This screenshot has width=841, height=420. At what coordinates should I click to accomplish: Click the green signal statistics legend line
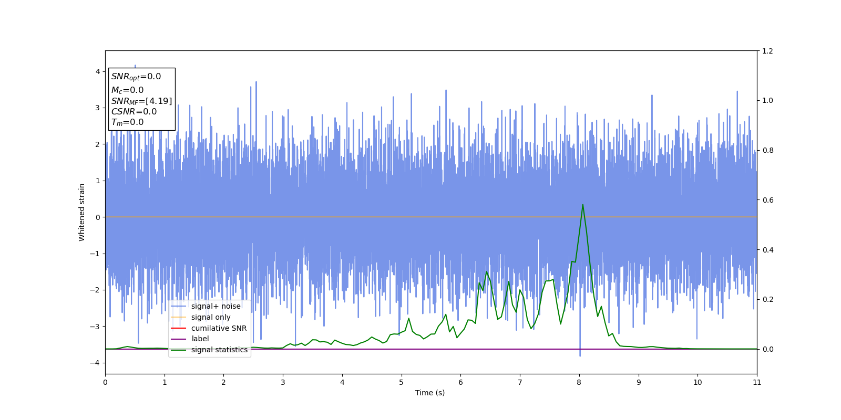tap(179, 350)
